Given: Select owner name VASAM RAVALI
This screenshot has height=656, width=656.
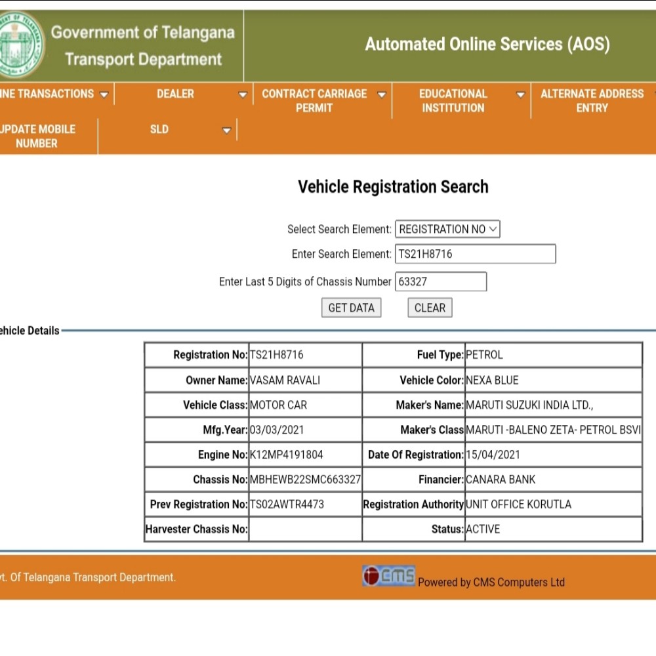Looking at the screenshot, I should pos(285,380).
